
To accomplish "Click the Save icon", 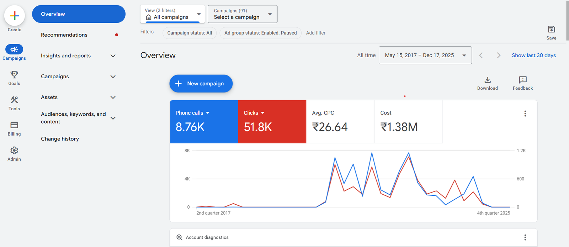I will click(551, 30).
